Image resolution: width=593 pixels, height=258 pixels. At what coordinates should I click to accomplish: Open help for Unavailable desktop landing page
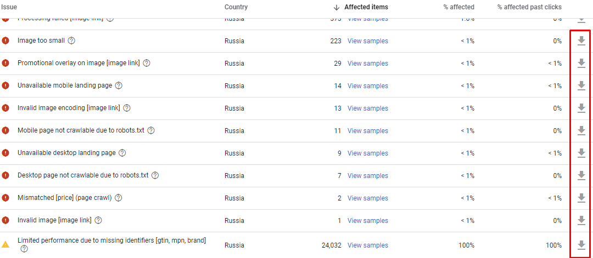[122, 153]
